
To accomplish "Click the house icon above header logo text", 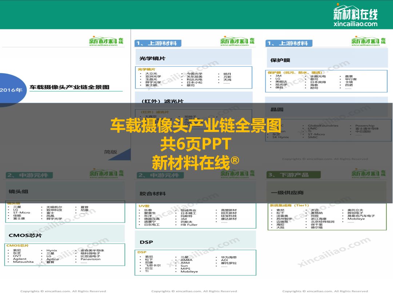I will [343, 8].
